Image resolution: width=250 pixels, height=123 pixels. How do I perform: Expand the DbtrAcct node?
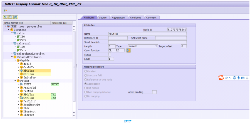pyautogui.click(x=18, y=112)
